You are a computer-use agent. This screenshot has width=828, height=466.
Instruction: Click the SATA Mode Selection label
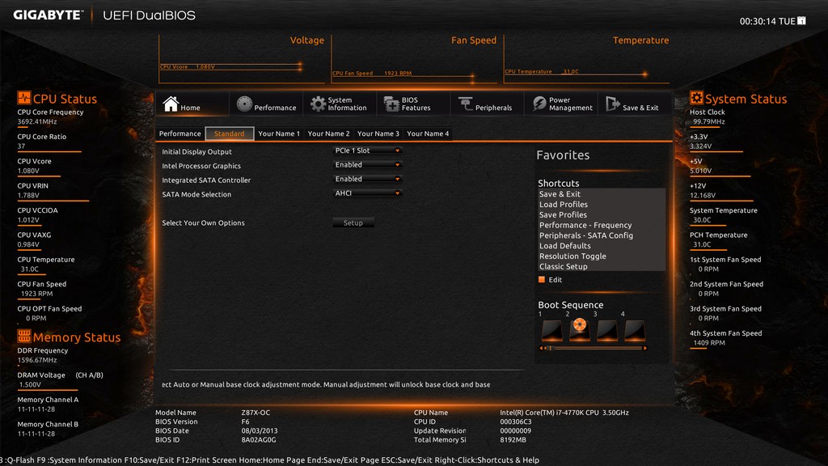pyautogui.click(x=196, y=194)
